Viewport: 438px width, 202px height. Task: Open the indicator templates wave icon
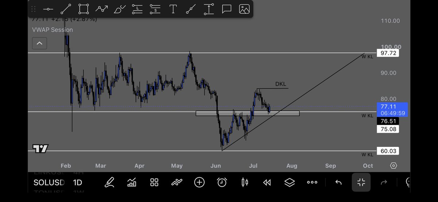click(177, 182)
